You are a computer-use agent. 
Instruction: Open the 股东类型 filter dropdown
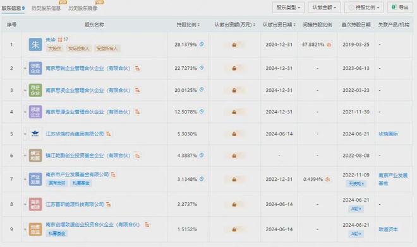tap(288, 8)
